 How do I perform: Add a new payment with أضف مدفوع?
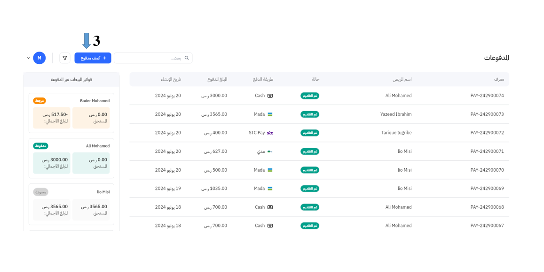tap(93, 58)
